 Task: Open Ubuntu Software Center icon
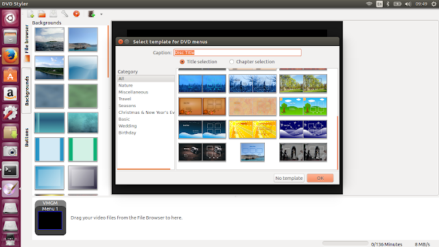[x=10, y=75]
